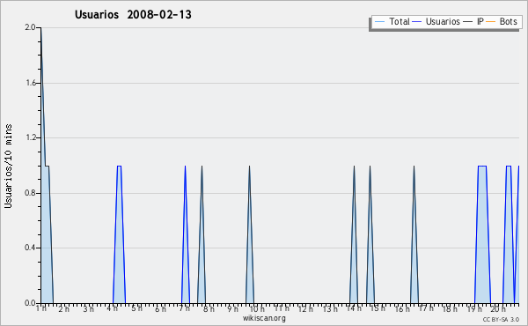Click the 10 h x-axis label
This screenshot has width=528, height=326.
tap(257, 308)
